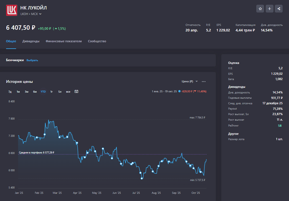Click the lowest chart marker near min price
Screen dimensions: 289x201
[142, 178]
